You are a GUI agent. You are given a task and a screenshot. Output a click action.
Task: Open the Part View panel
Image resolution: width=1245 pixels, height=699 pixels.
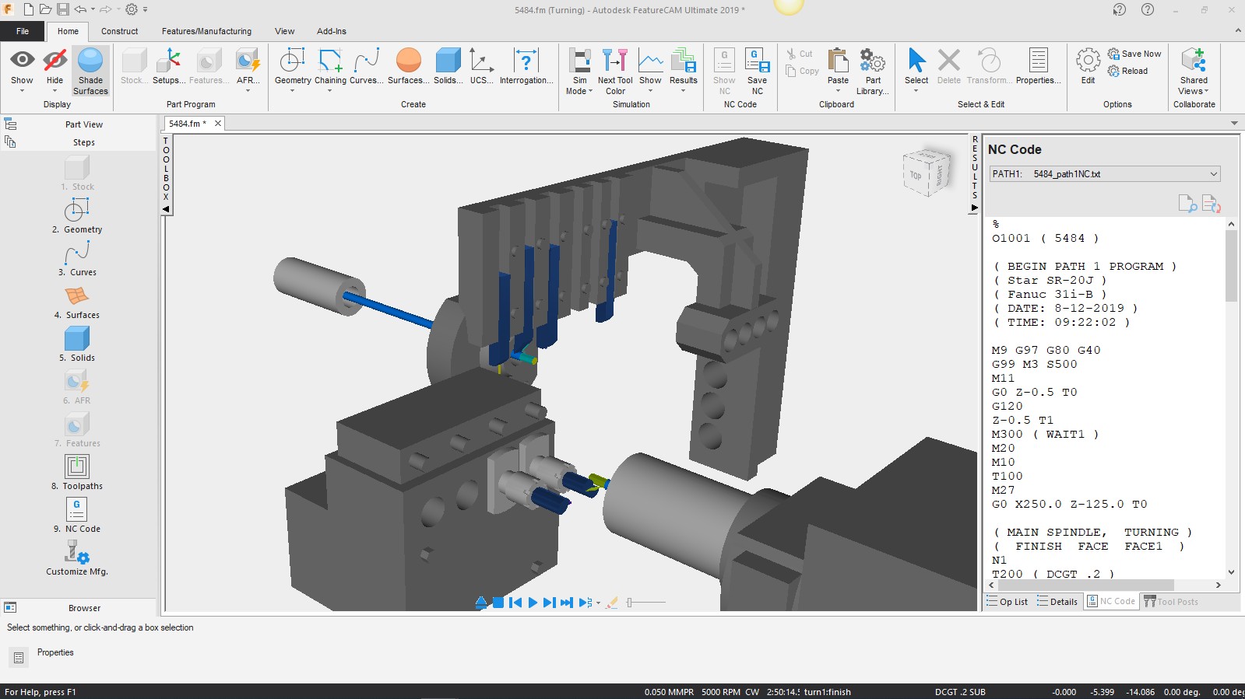pos(84,124)
